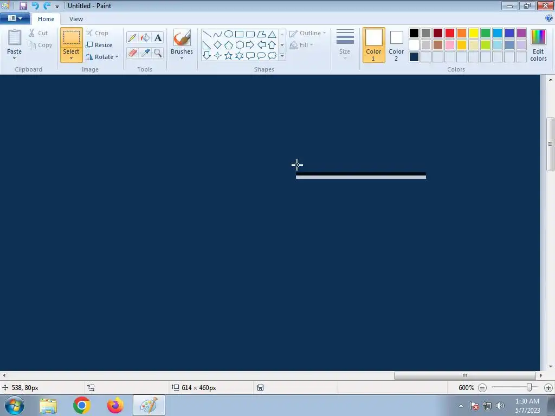Set Color 2 as active color
555x416 pixels.
tap(396, 45)
